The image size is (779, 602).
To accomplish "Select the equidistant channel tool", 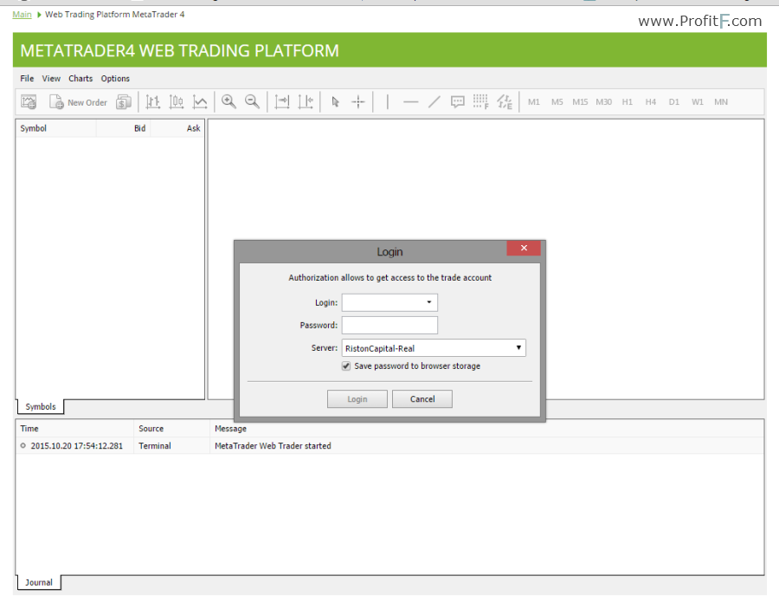I will pos(505,102).
